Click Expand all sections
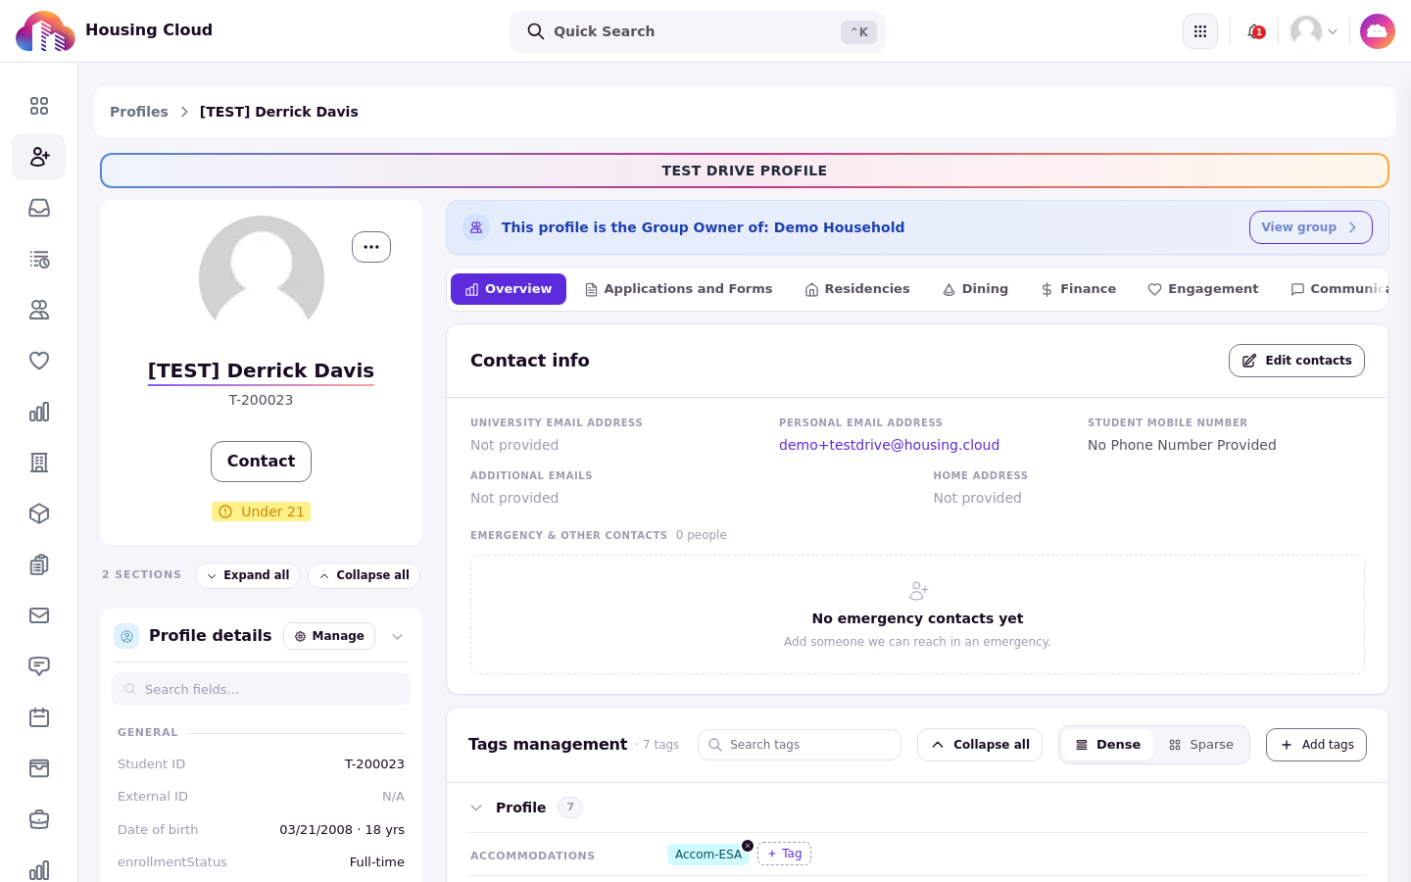 pyautogui.click(x=248, y=575)
